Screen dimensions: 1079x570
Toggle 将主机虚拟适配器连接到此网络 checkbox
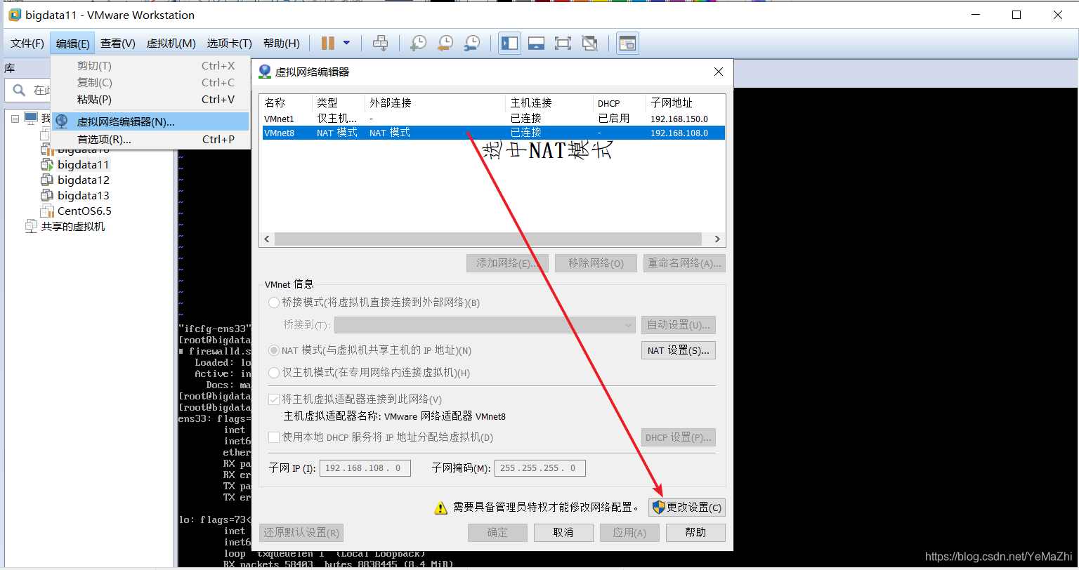[x=274, y=399]
